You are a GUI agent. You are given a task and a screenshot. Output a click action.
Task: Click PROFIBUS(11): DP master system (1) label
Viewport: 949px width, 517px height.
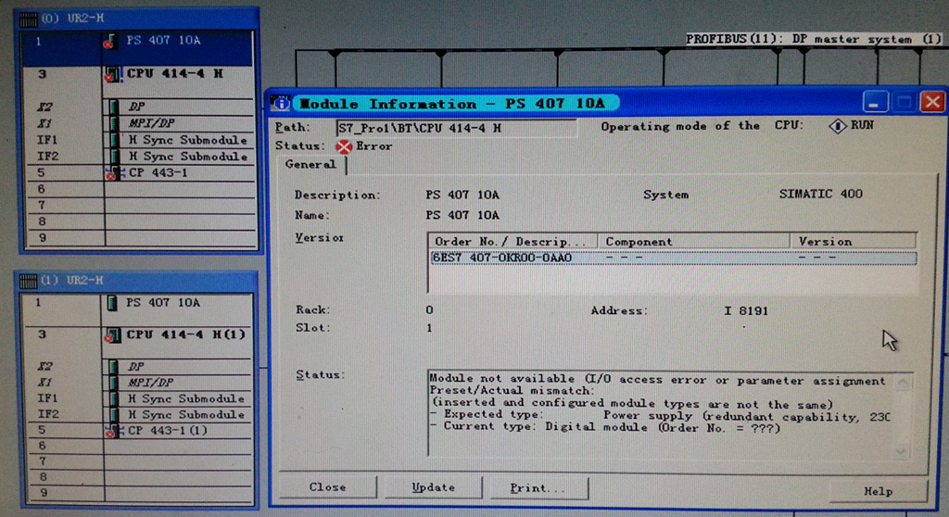click(813, 39)
